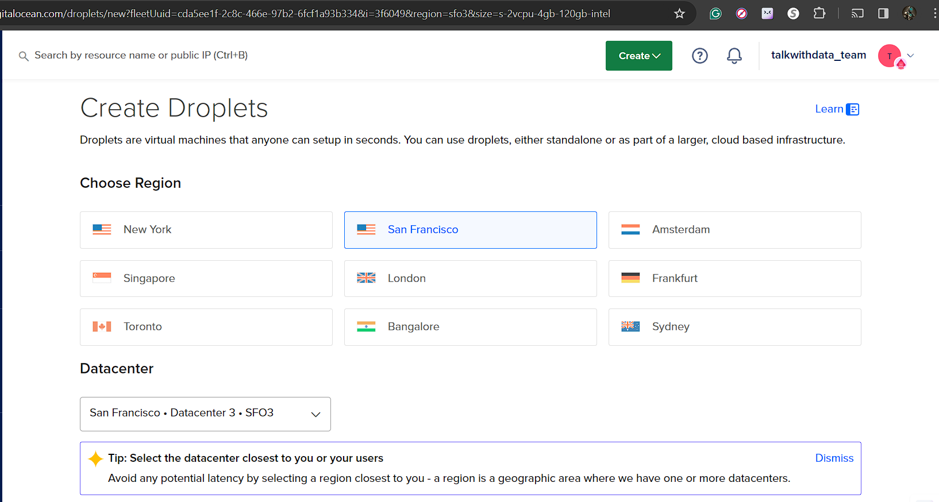Image resolution: width=939 pixels, height=502 pixels.
Task: Click the US flag beside New York
Action: point(102,230)
